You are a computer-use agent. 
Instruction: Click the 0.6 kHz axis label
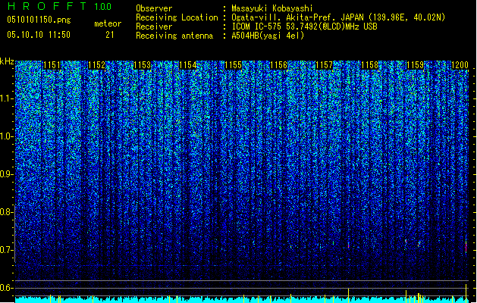(x=7, y=288)
